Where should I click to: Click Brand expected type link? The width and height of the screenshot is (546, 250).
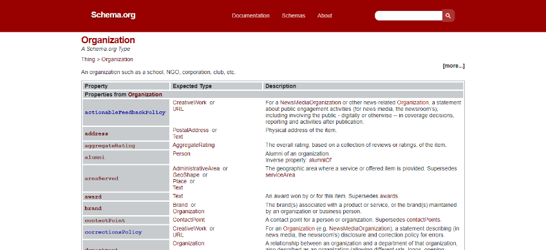180,205
